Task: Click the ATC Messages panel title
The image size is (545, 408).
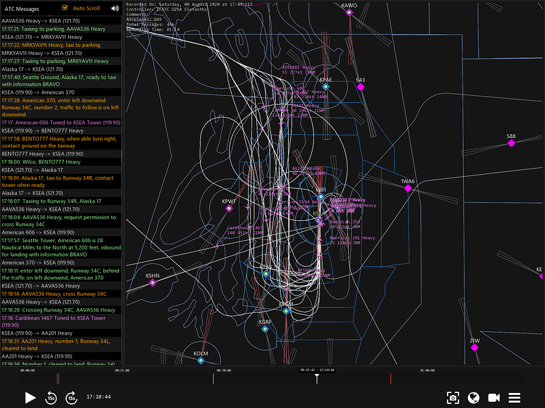Action: click(x=22, y=9)
